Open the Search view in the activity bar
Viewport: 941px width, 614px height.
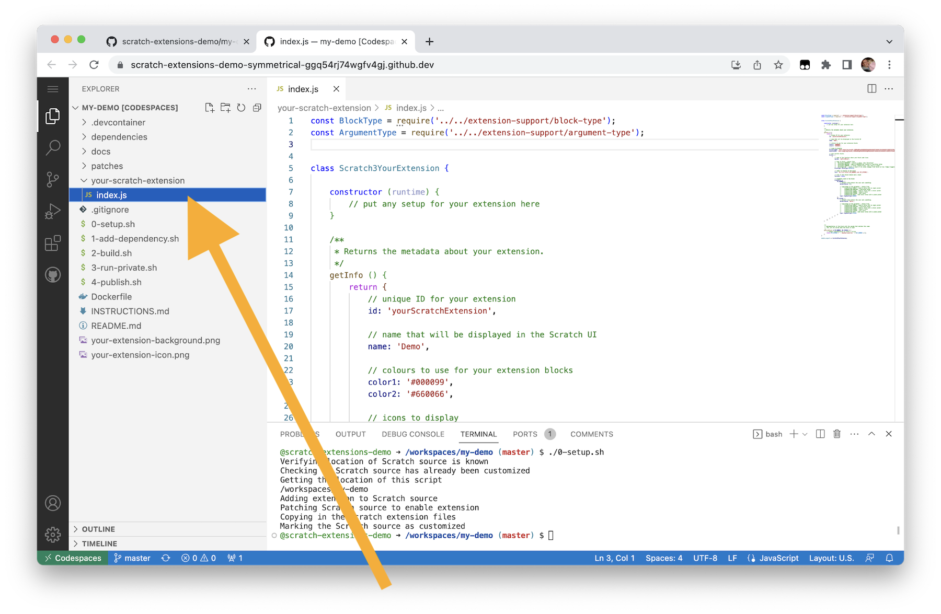pyautogui.click(x=52, y=148)
